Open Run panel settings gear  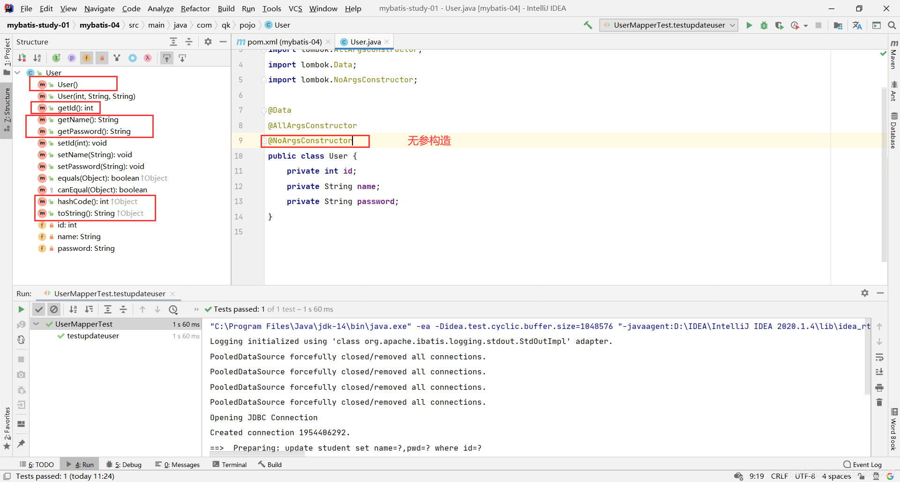pos(865,293)
